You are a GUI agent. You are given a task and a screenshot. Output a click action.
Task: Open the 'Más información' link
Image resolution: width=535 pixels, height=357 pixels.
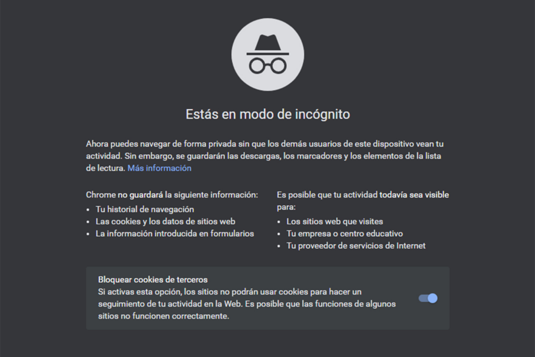click(x=159, y=168)
